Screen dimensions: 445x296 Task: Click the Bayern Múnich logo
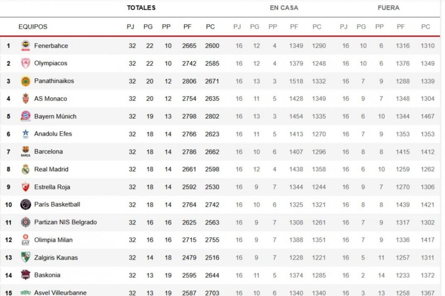[26, 116]
